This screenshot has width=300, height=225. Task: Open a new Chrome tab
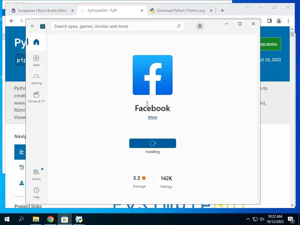(222, 11)
